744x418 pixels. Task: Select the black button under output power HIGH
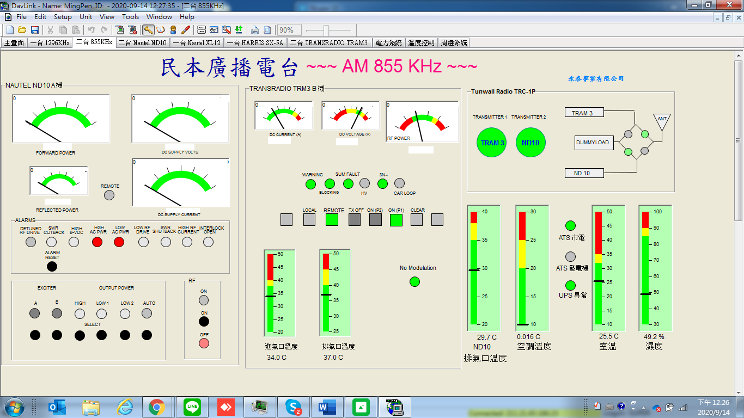tap(80, 335)
